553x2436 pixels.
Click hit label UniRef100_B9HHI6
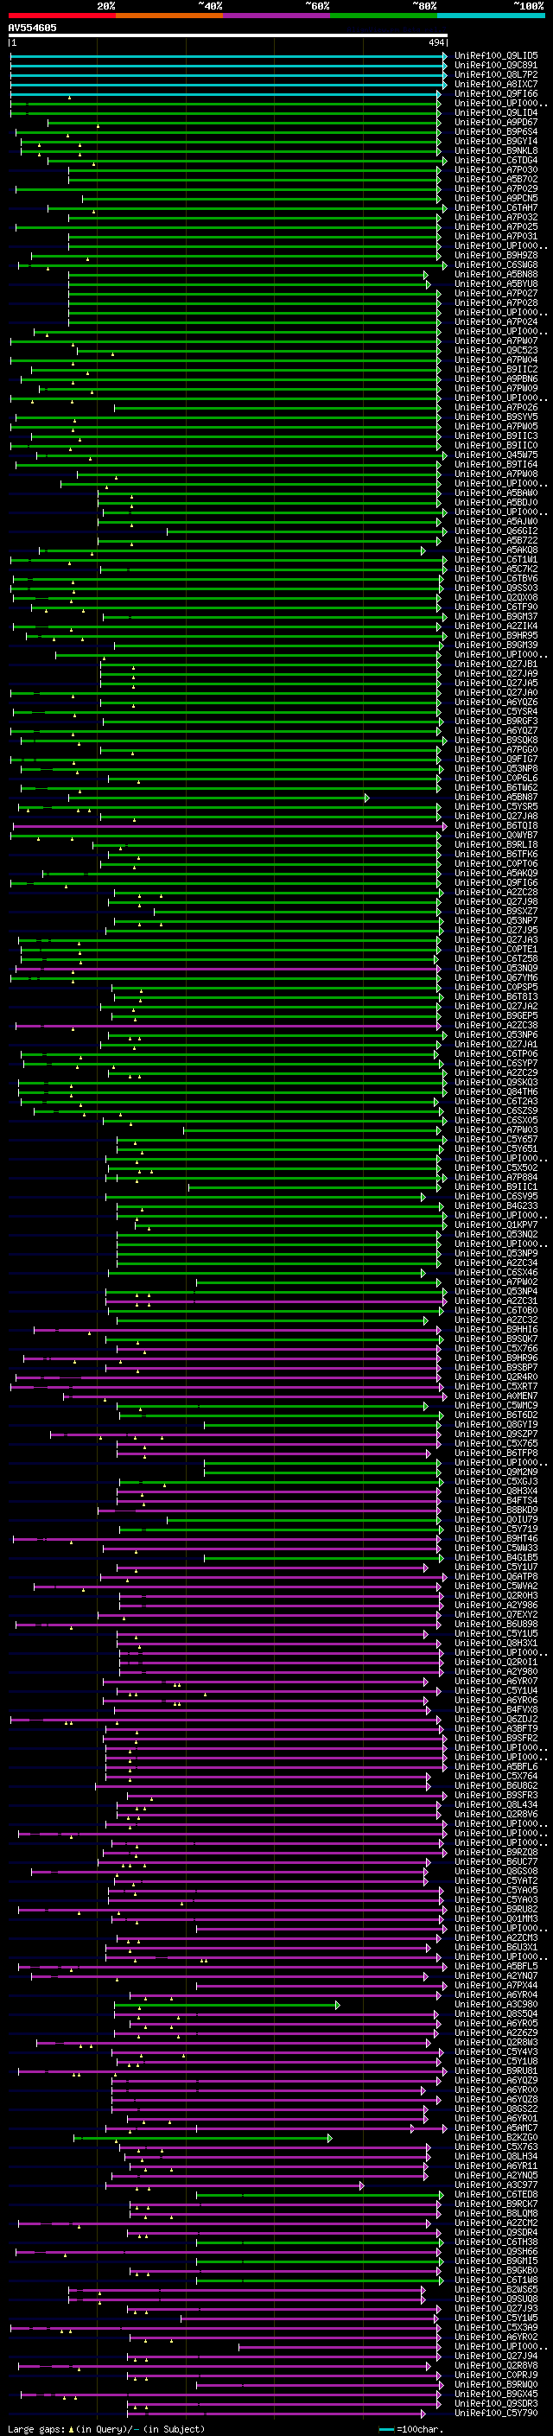point(496,1330)
